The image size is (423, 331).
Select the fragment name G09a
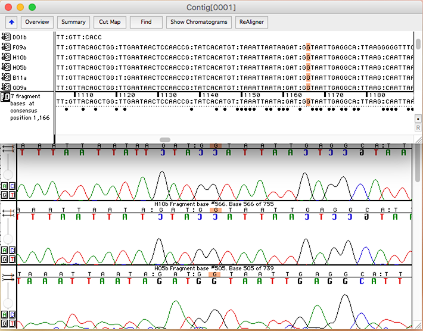point(20,88)
